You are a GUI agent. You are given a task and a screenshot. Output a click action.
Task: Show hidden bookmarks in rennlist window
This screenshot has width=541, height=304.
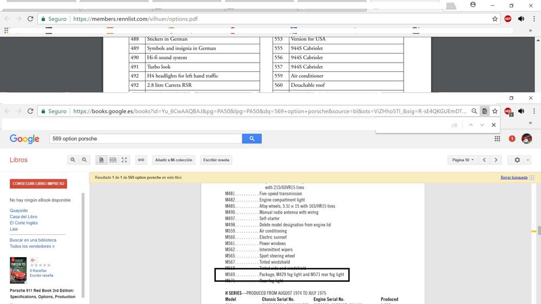point(530,31)
